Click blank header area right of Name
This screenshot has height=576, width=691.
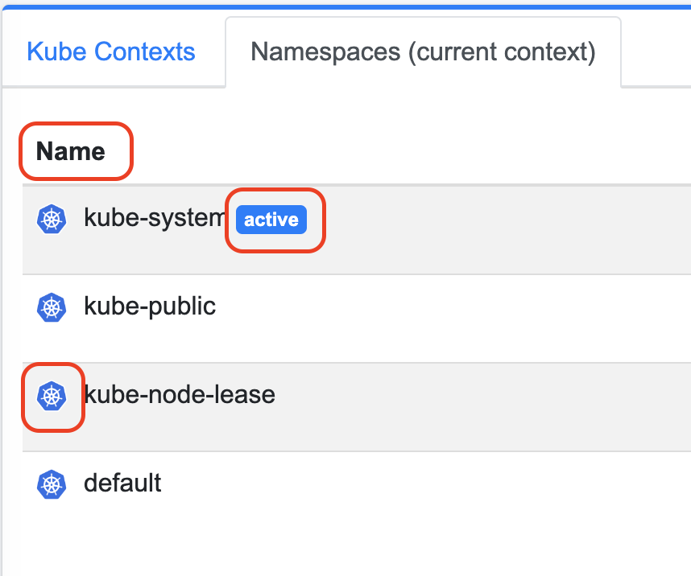[403, 151]
